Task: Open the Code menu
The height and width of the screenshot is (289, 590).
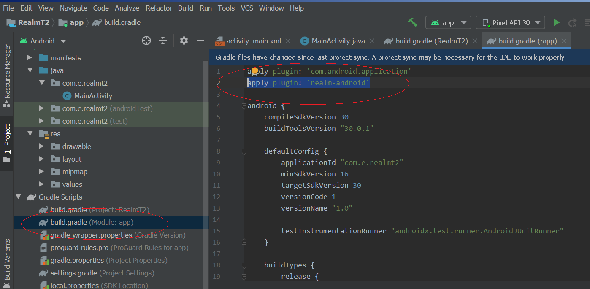Action: [101, 8]
